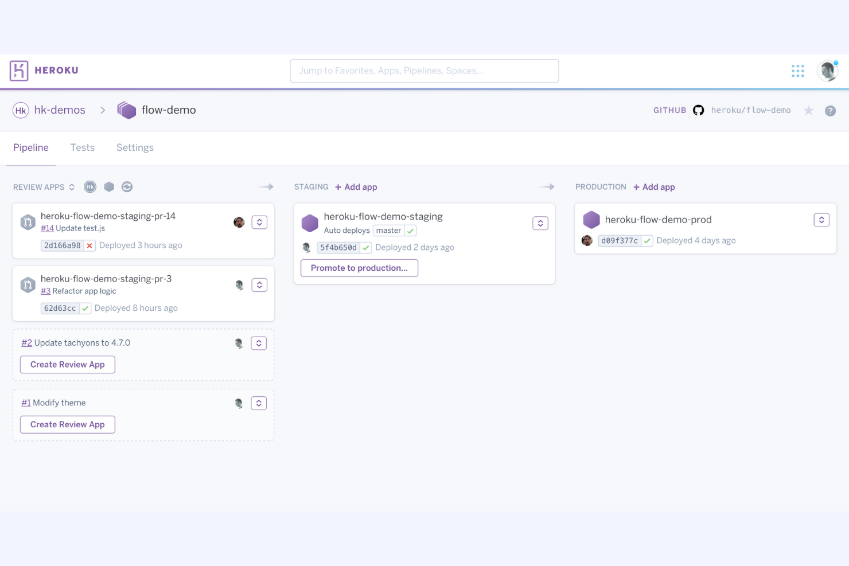The height and width of the screenshot is (566, 849).
Task: Open the Review Apps sort chevron
Action: (71, 187)
